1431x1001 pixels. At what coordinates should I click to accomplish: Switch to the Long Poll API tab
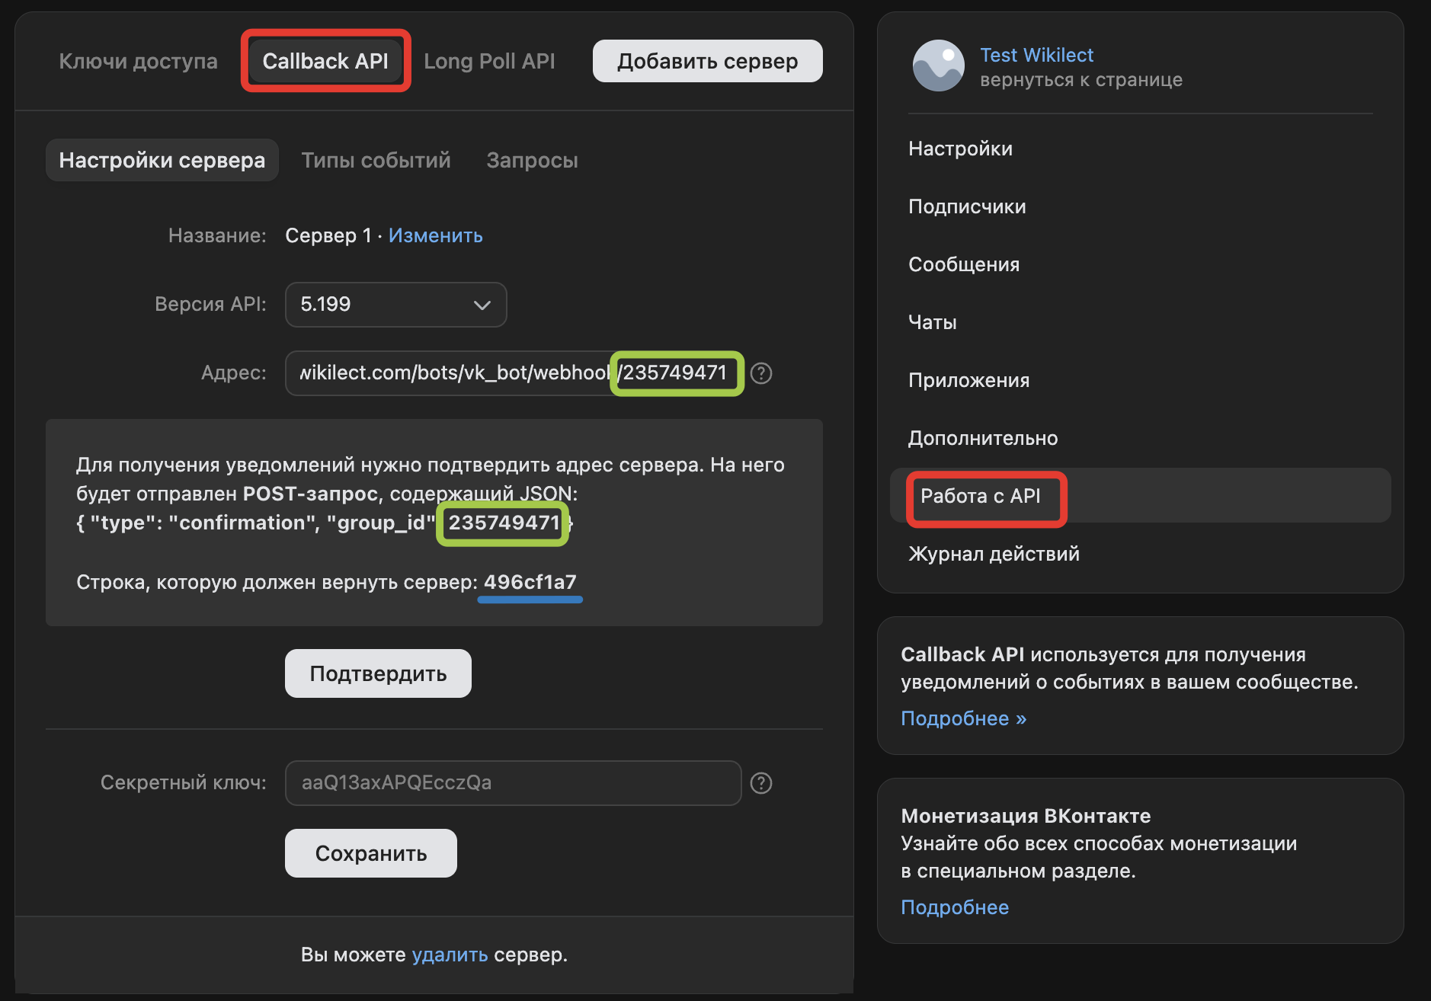[x=490, y=60]
